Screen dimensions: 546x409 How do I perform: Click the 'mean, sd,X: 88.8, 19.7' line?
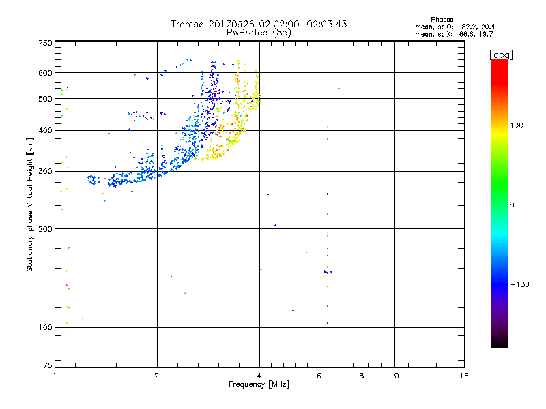pos(454,34)
